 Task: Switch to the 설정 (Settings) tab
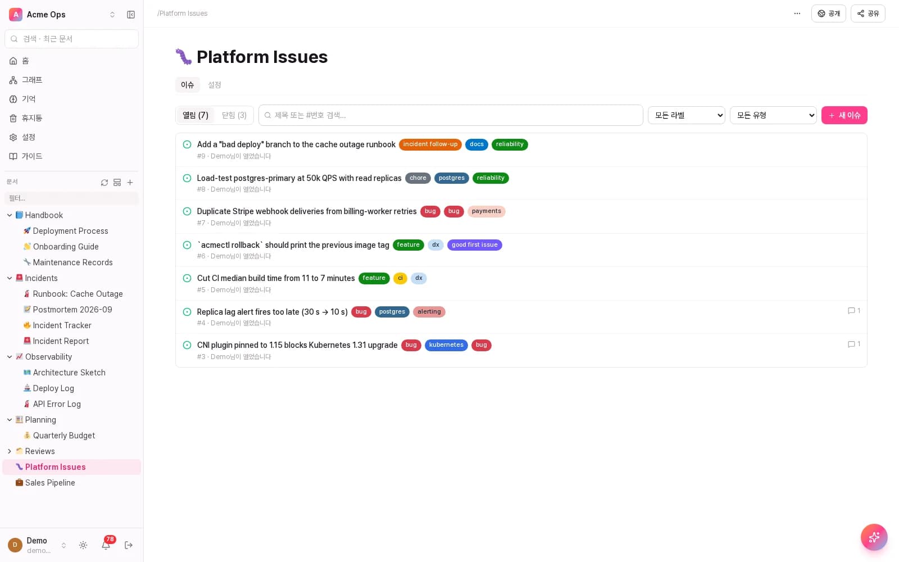click(215, 85)
